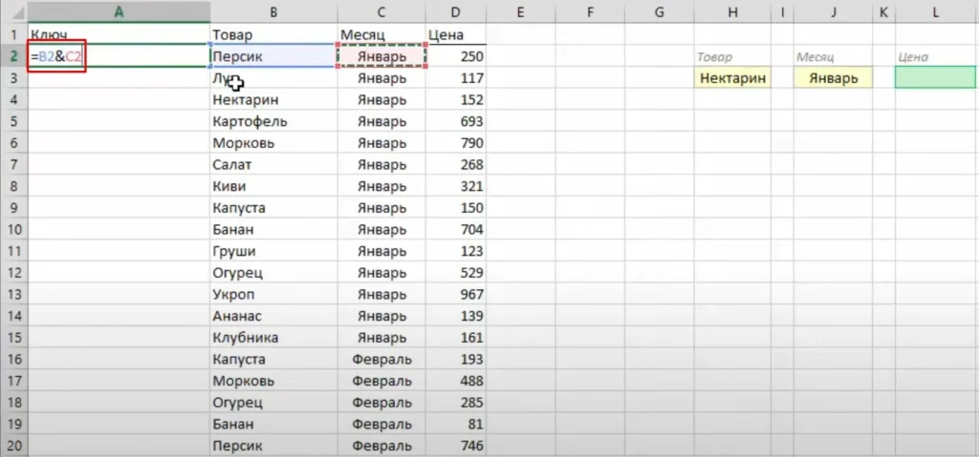Select the Картофель cell
Viewport: 979px width, 457px height.
click(272, 121)
